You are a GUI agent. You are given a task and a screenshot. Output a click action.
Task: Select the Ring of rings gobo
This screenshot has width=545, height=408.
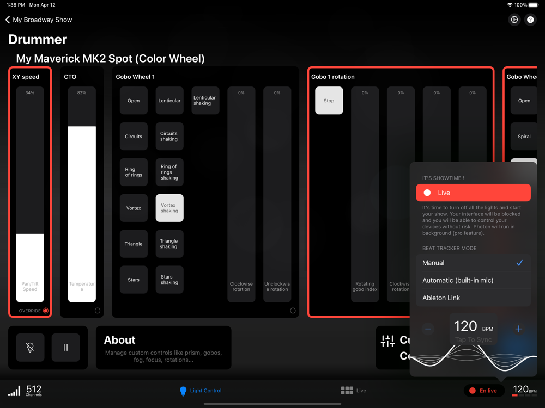pyautogui.click(x=134, y=172)
